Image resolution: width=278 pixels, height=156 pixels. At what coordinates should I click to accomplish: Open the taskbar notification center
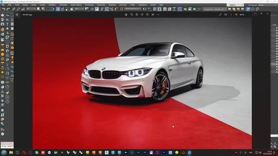[274, 153]
